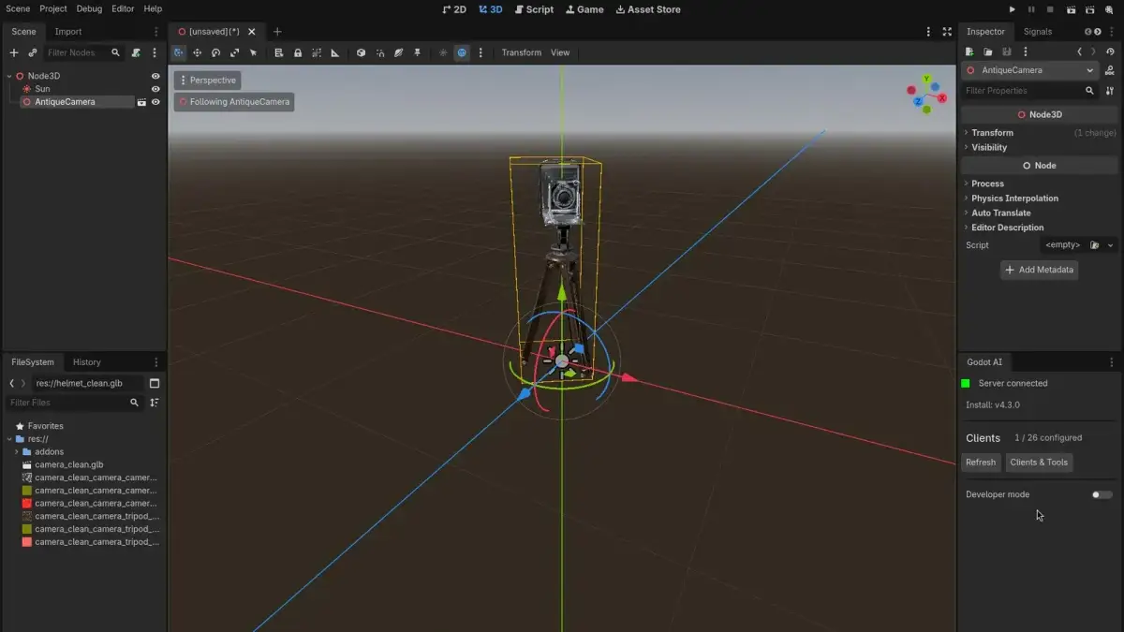This screenshot has height=632, width=1124.
Task: Click the pause running project icon
Action: [x=1031, y=9]
